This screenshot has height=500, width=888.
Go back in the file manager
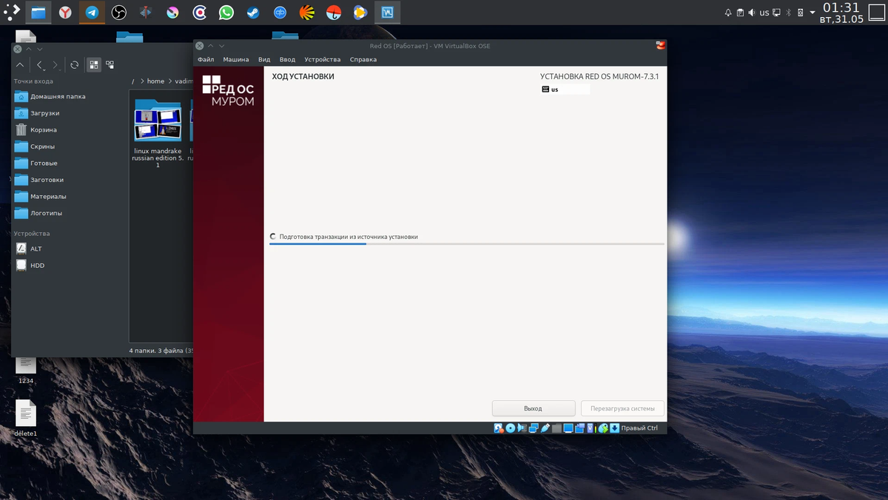(40, 65)
